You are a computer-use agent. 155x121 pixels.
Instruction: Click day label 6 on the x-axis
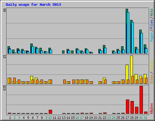click(33, 118)
